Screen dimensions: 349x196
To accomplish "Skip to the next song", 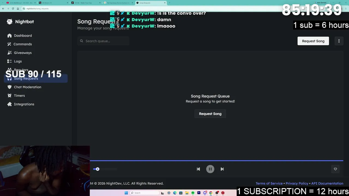I will click(x=222, y=169).
